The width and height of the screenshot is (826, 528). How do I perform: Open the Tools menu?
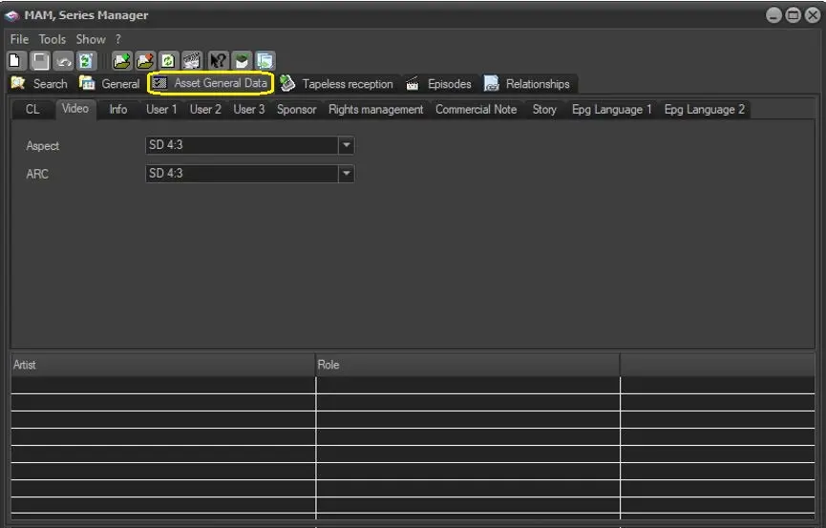click(53, 39)
